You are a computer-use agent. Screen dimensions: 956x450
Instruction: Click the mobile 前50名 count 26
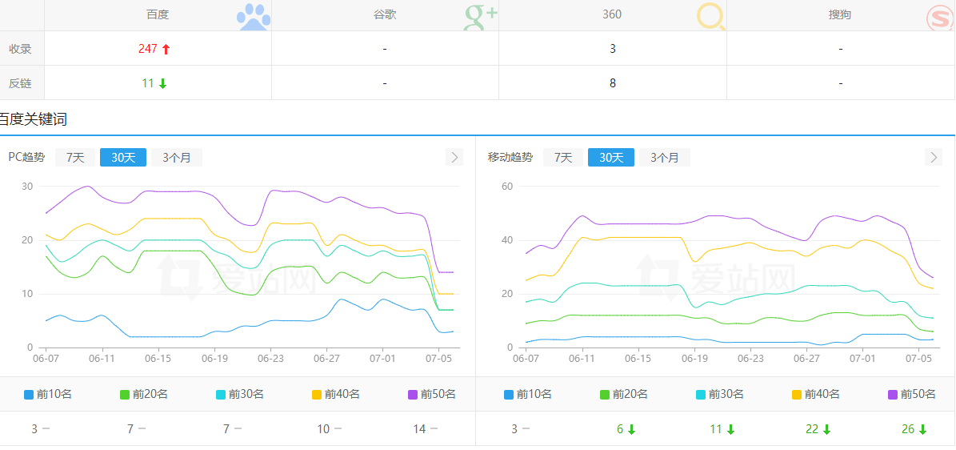908,429
